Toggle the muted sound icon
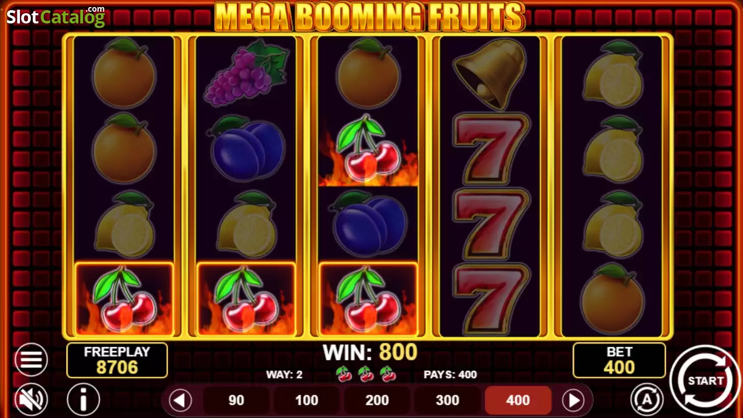Image resolution: width=743 pixels, height=418 pixels. coord(31,400)
